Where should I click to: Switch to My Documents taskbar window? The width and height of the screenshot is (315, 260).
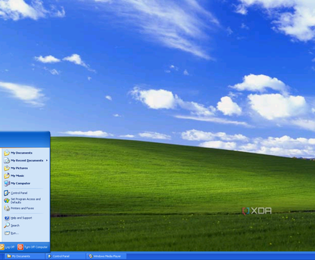(25, 256)
